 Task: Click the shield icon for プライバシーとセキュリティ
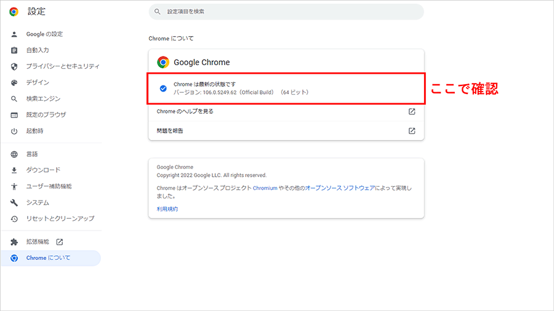pos(14,66)
